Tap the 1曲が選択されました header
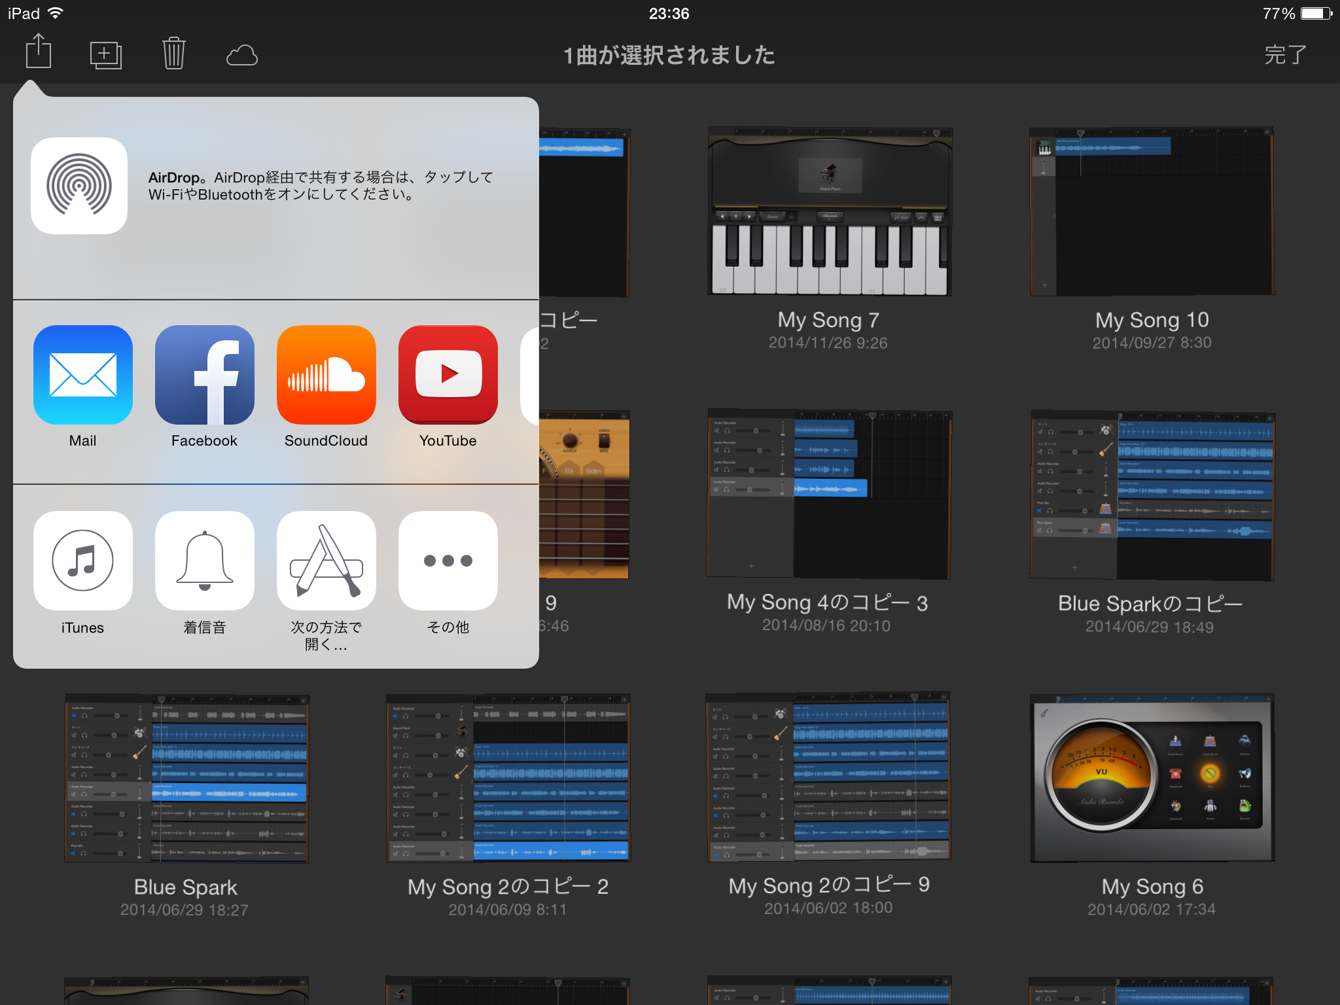Image resolution: width=1340 pixels, height=1005 pixels. click(669, 55)
